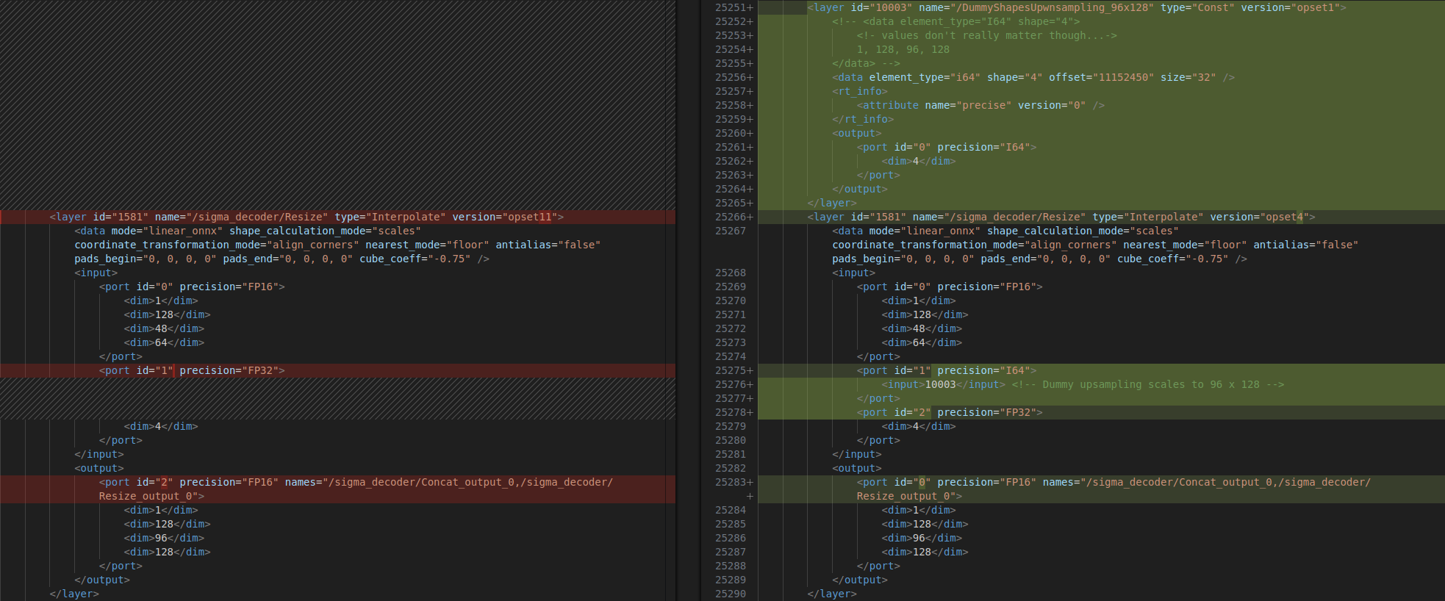Click the <input>10003</input> element
This screenshot has height=601, width=1445.
[943, 384]
